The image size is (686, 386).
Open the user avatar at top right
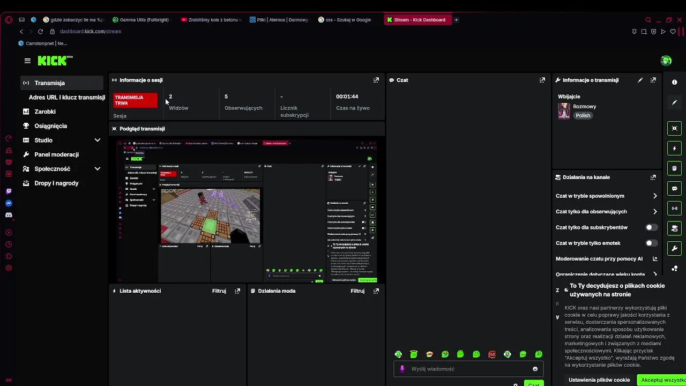[x=666, y=61]
